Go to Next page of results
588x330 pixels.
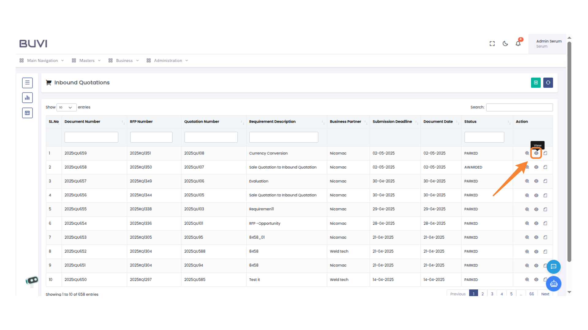545,294
